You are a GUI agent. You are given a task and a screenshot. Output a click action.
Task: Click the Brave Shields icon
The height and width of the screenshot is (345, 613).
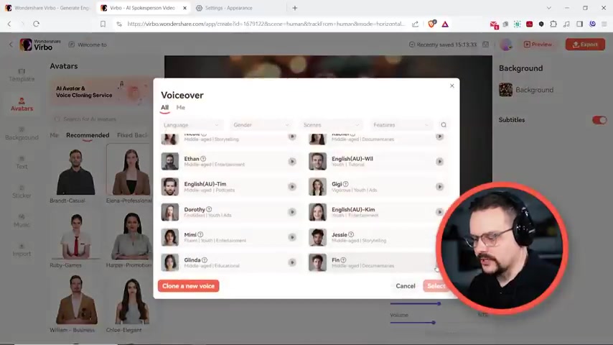click(431, 24)
